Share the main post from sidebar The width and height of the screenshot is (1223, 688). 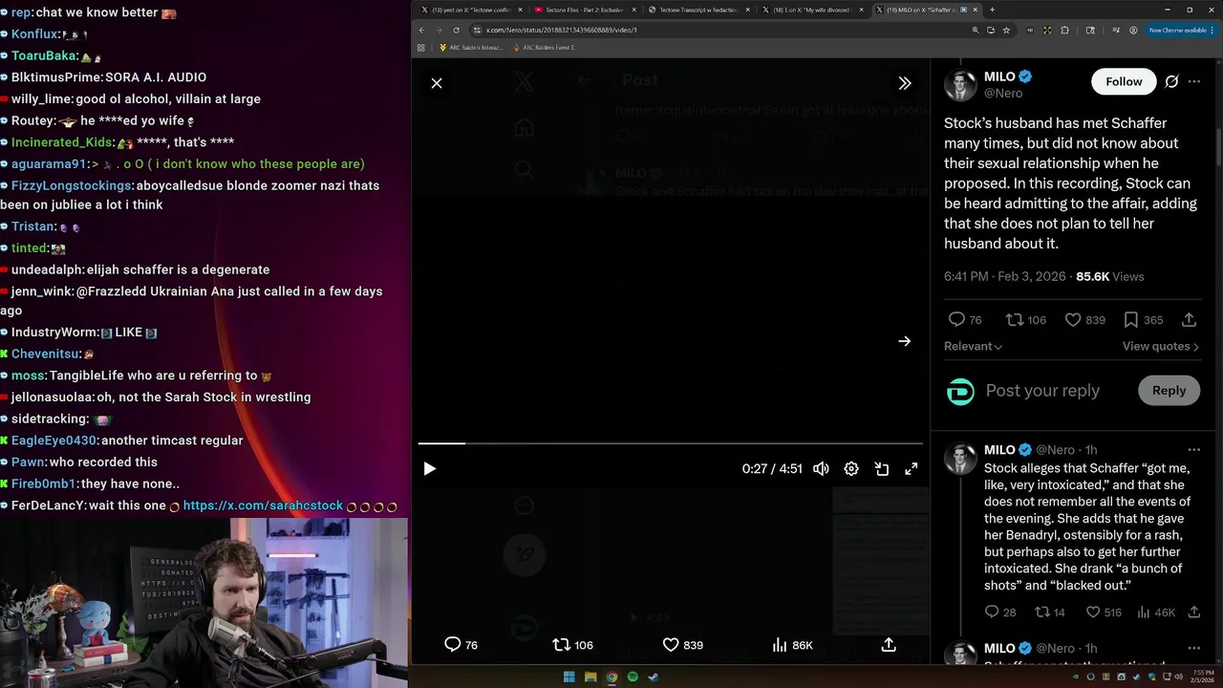(x=1190, y=320)
